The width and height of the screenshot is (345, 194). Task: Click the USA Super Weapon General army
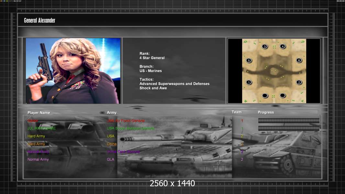131,128
